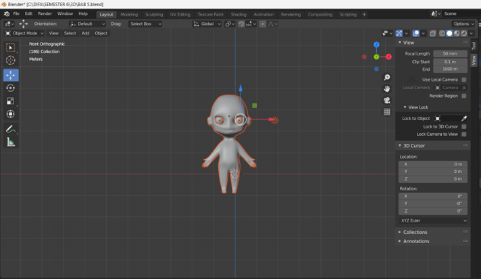Open the Object Mode dropdown
This screenshot has height=279, width=481.
pos(24,33)
